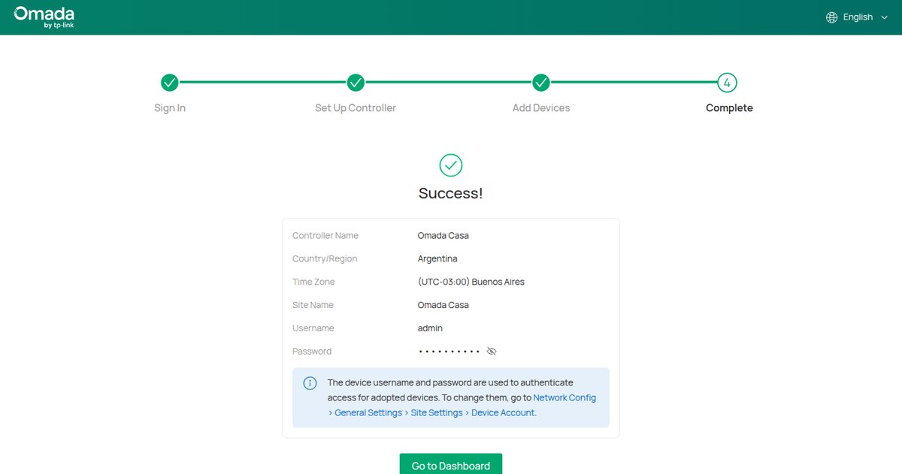
Task: Click the large Success checkmark icon
Action: pyautogui.click(x=451, y=165)
